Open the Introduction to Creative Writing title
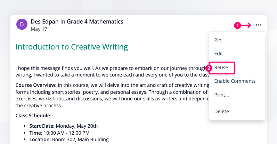Screen dimensions: 277x144 point(72,47)
